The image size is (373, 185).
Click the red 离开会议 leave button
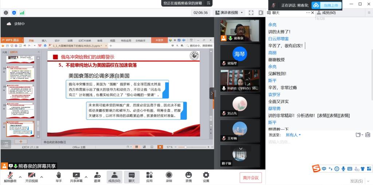[x=251, y=178]
